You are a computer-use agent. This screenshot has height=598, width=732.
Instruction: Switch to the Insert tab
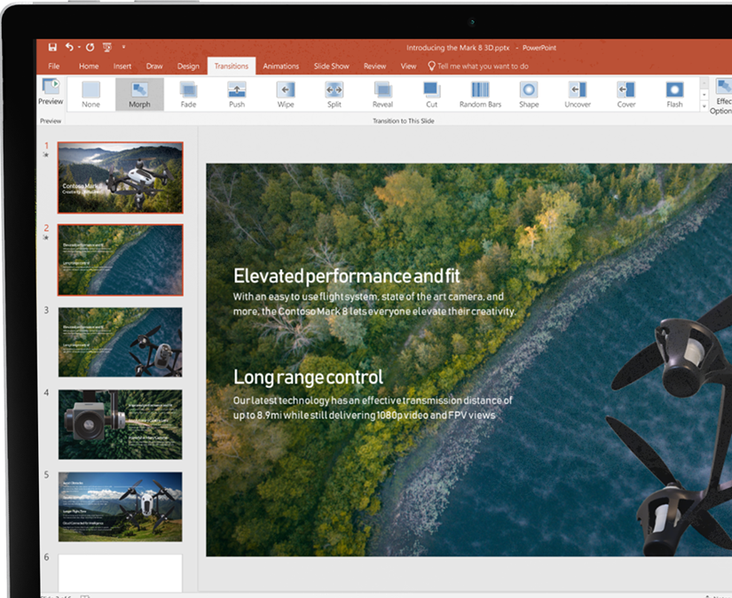point(122,66)
